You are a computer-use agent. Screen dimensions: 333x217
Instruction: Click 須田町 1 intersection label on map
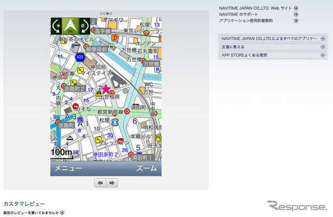coord(142,158)
